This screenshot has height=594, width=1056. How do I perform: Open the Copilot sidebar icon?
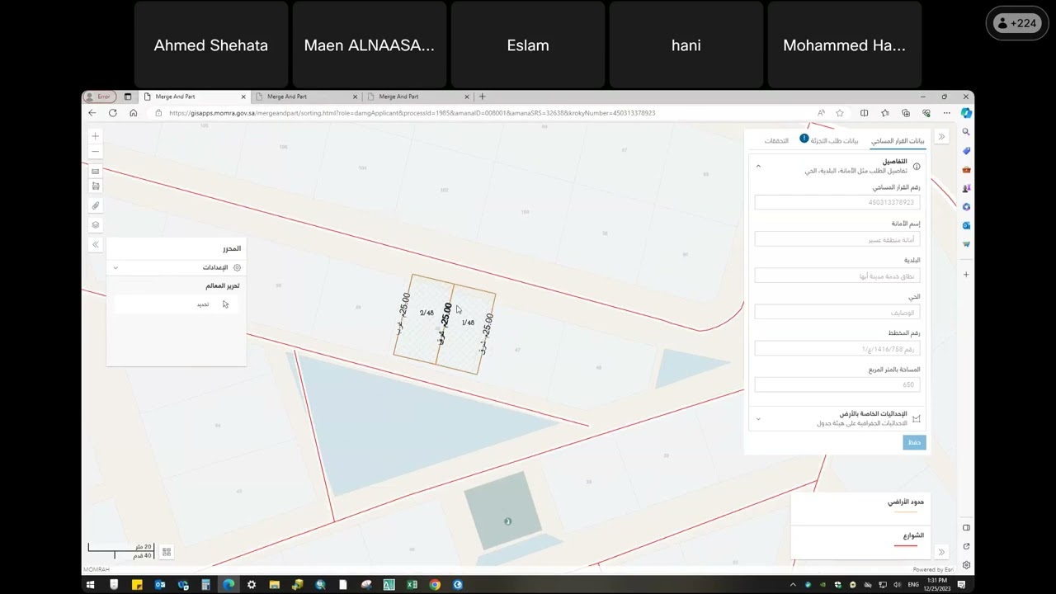coord(966,113)
